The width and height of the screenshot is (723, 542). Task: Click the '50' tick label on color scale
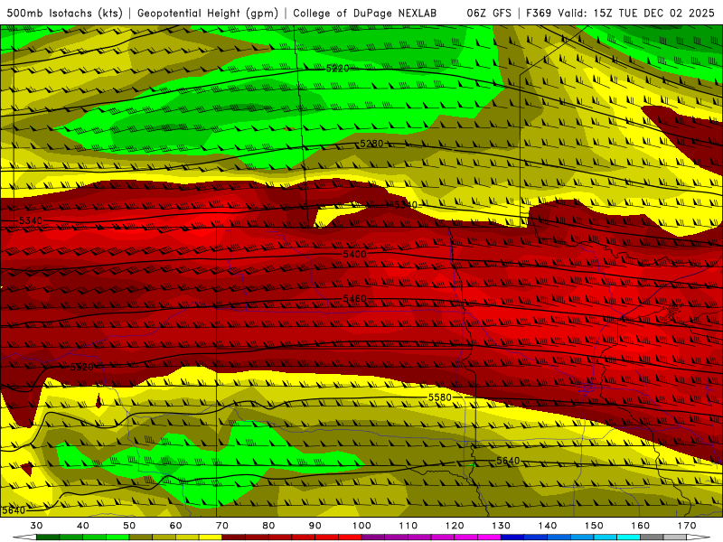pos(129,526)
